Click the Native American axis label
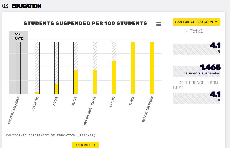The width and height of the screenshot is (230, 148). pyautogui.click(x=148, y=109)
